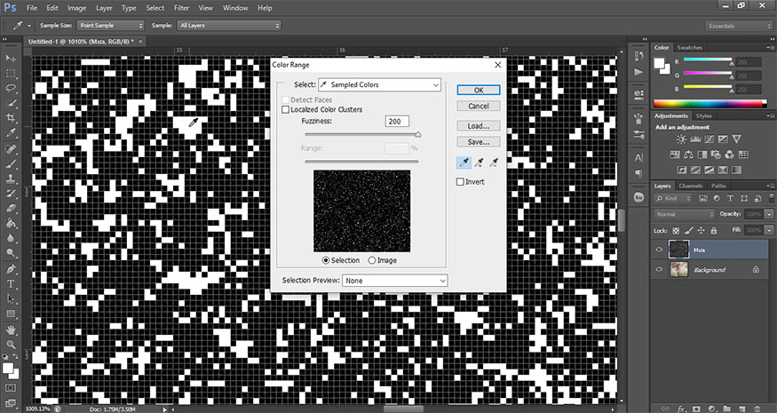Select the Brush tool in toolbox
The width and height of the screenshot is (777, 413).
coord(11,163)
